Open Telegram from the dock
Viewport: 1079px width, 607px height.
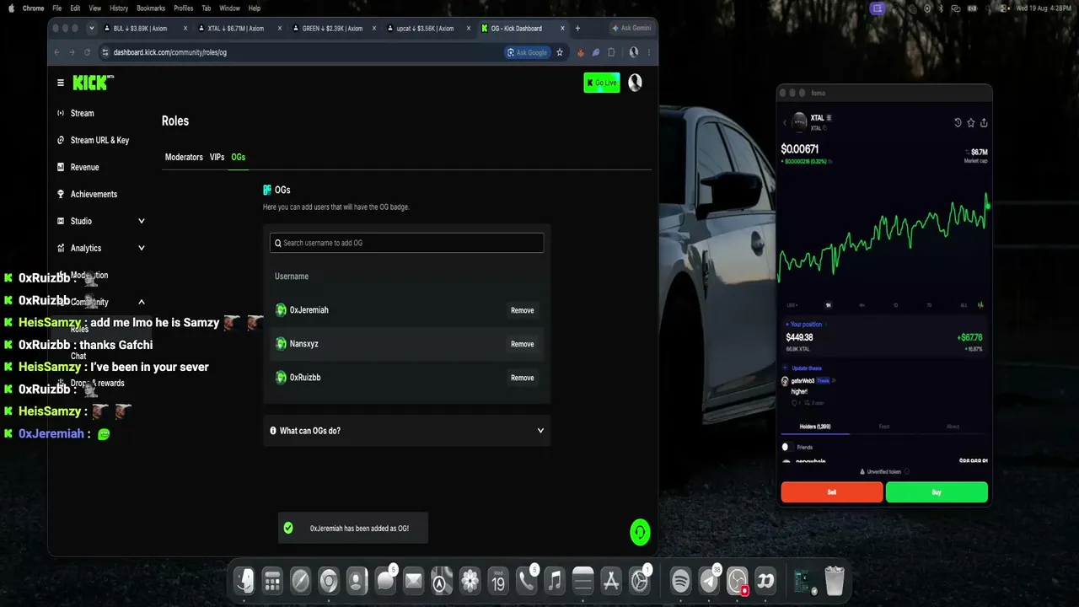pos(709,580)
